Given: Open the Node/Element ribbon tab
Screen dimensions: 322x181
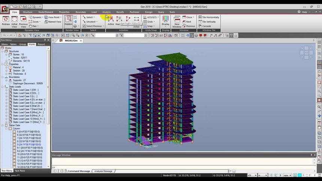Looking at the screenshot, I should click(46, 12).
